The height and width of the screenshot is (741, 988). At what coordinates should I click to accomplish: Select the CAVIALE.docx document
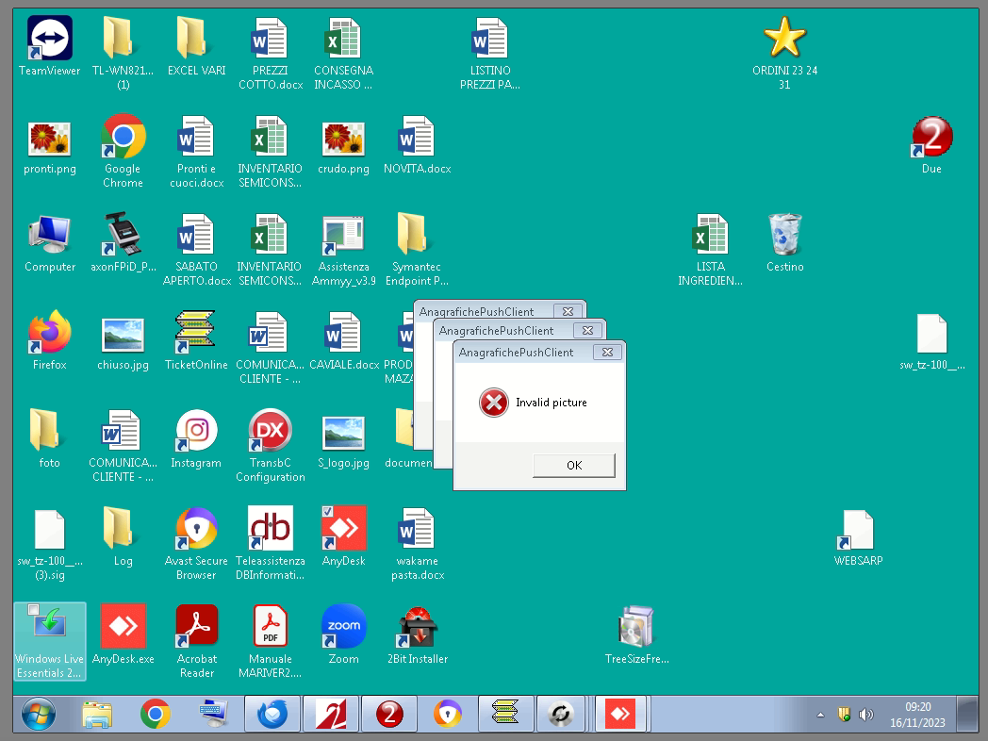(344, 341)
